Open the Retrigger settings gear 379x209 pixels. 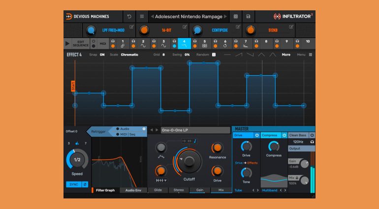[144, 129]
